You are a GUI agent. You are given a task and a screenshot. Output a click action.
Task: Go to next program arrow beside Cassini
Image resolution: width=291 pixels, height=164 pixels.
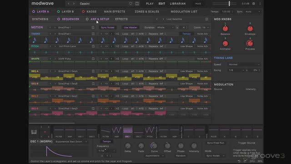pyautogui.click(x=74, y=4)
